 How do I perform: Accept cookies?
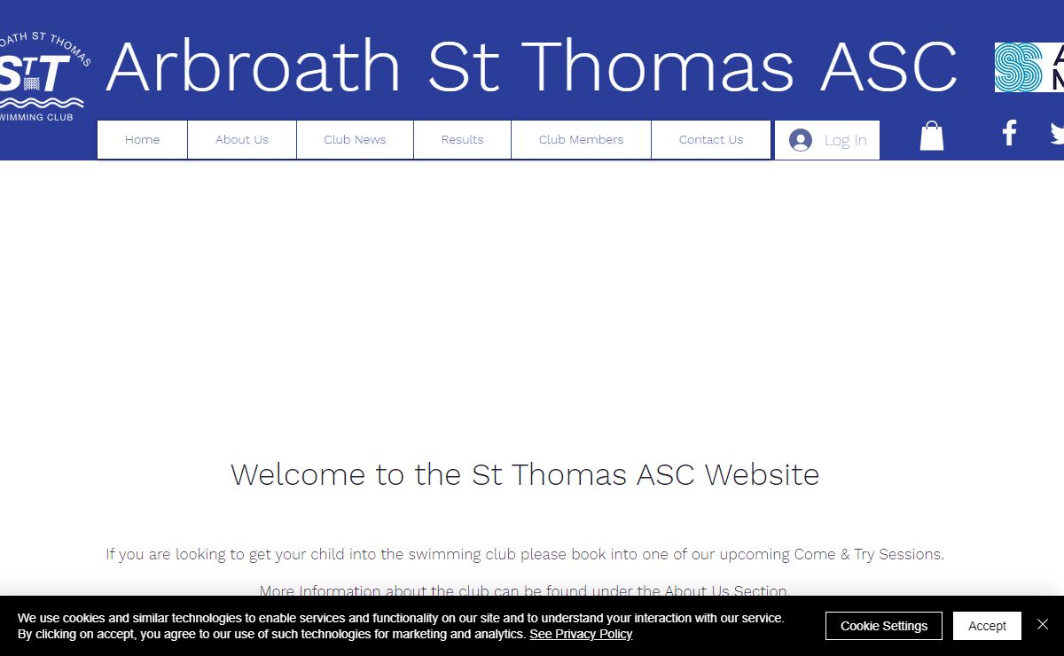pyautogui.click(x=987, y=626)
